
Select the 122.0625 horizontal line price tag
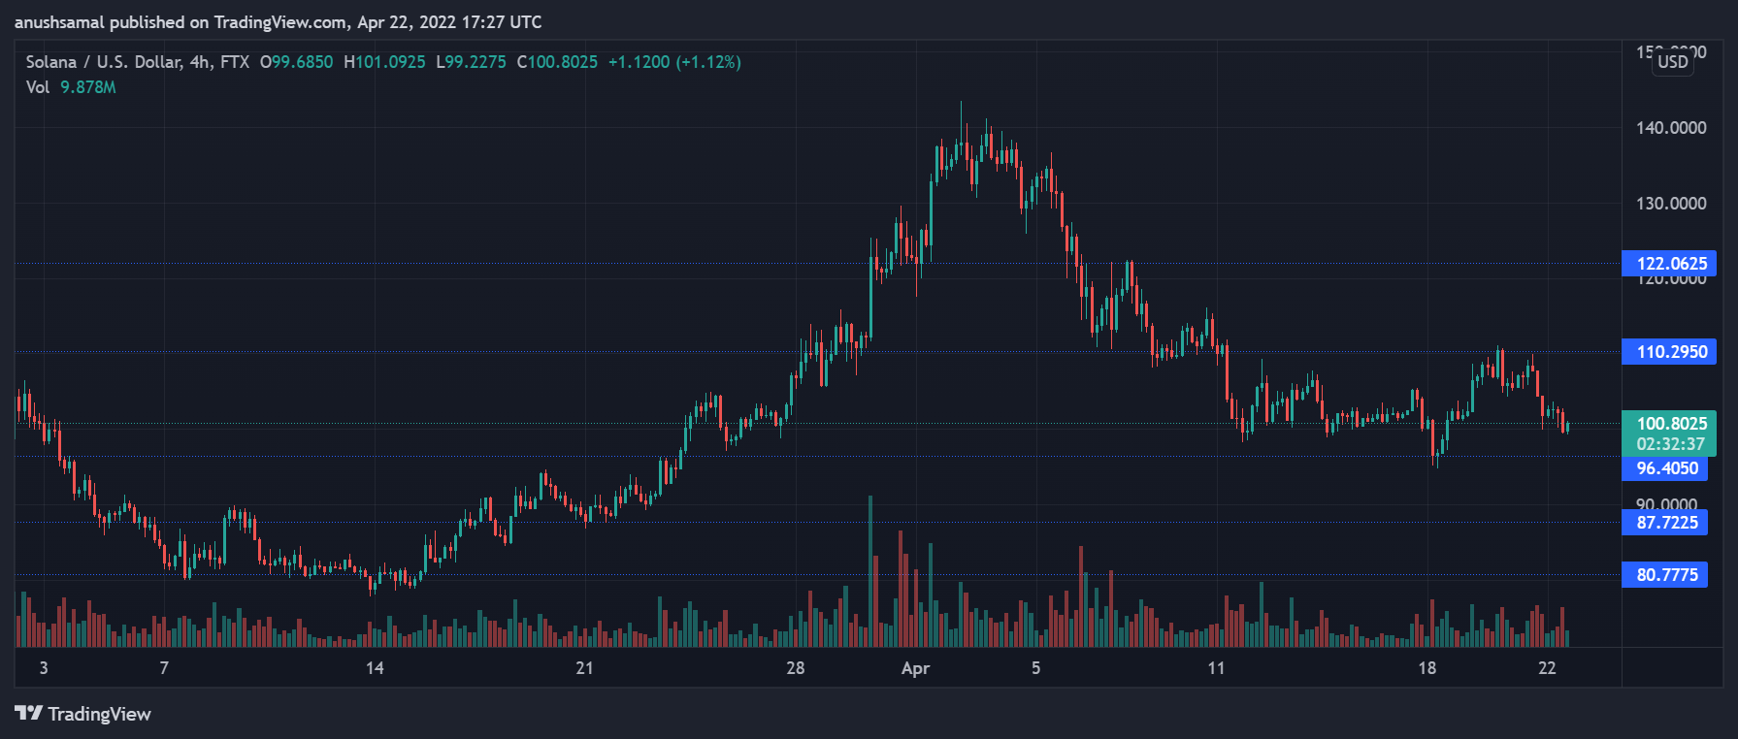tap(1669, 264)
